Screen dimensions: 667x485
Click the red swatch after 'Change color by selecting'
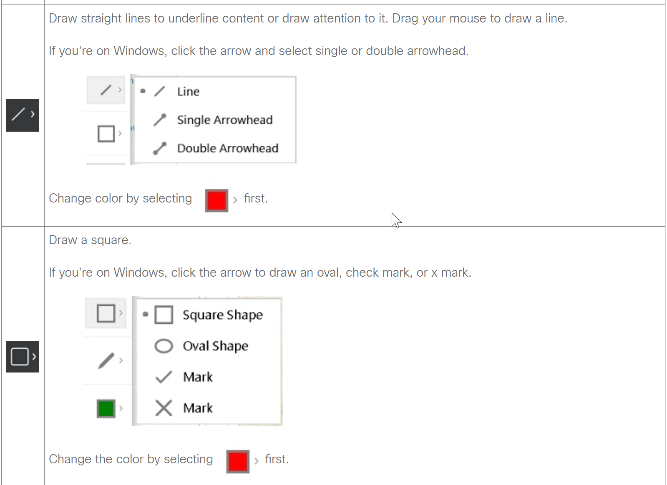(216, 200)
